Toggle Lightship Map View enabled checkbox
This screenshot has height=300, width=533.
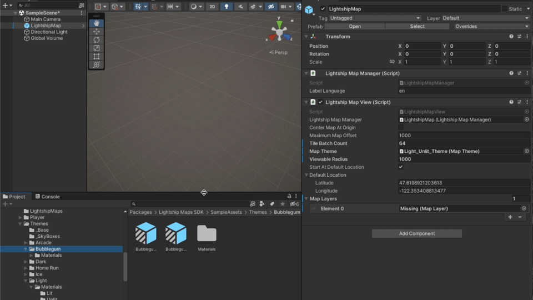pyautogui.click(x=320, y=102)
